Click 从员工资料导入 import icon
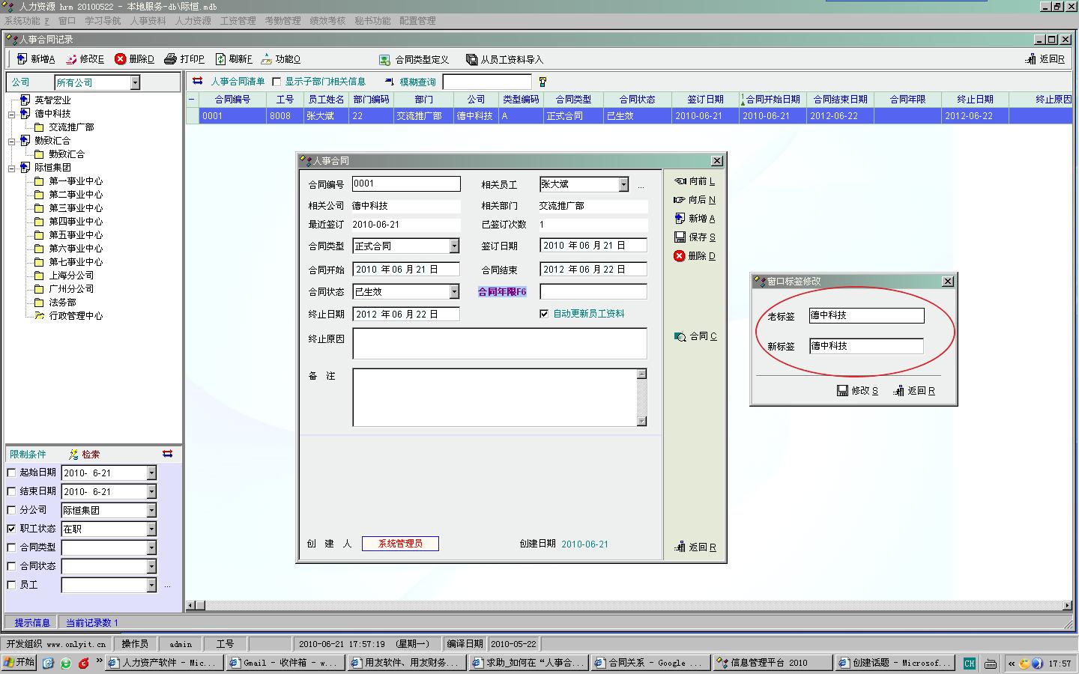Image resolution: width=1079 pixels, height=674 pixels. (x=471, y=60)
